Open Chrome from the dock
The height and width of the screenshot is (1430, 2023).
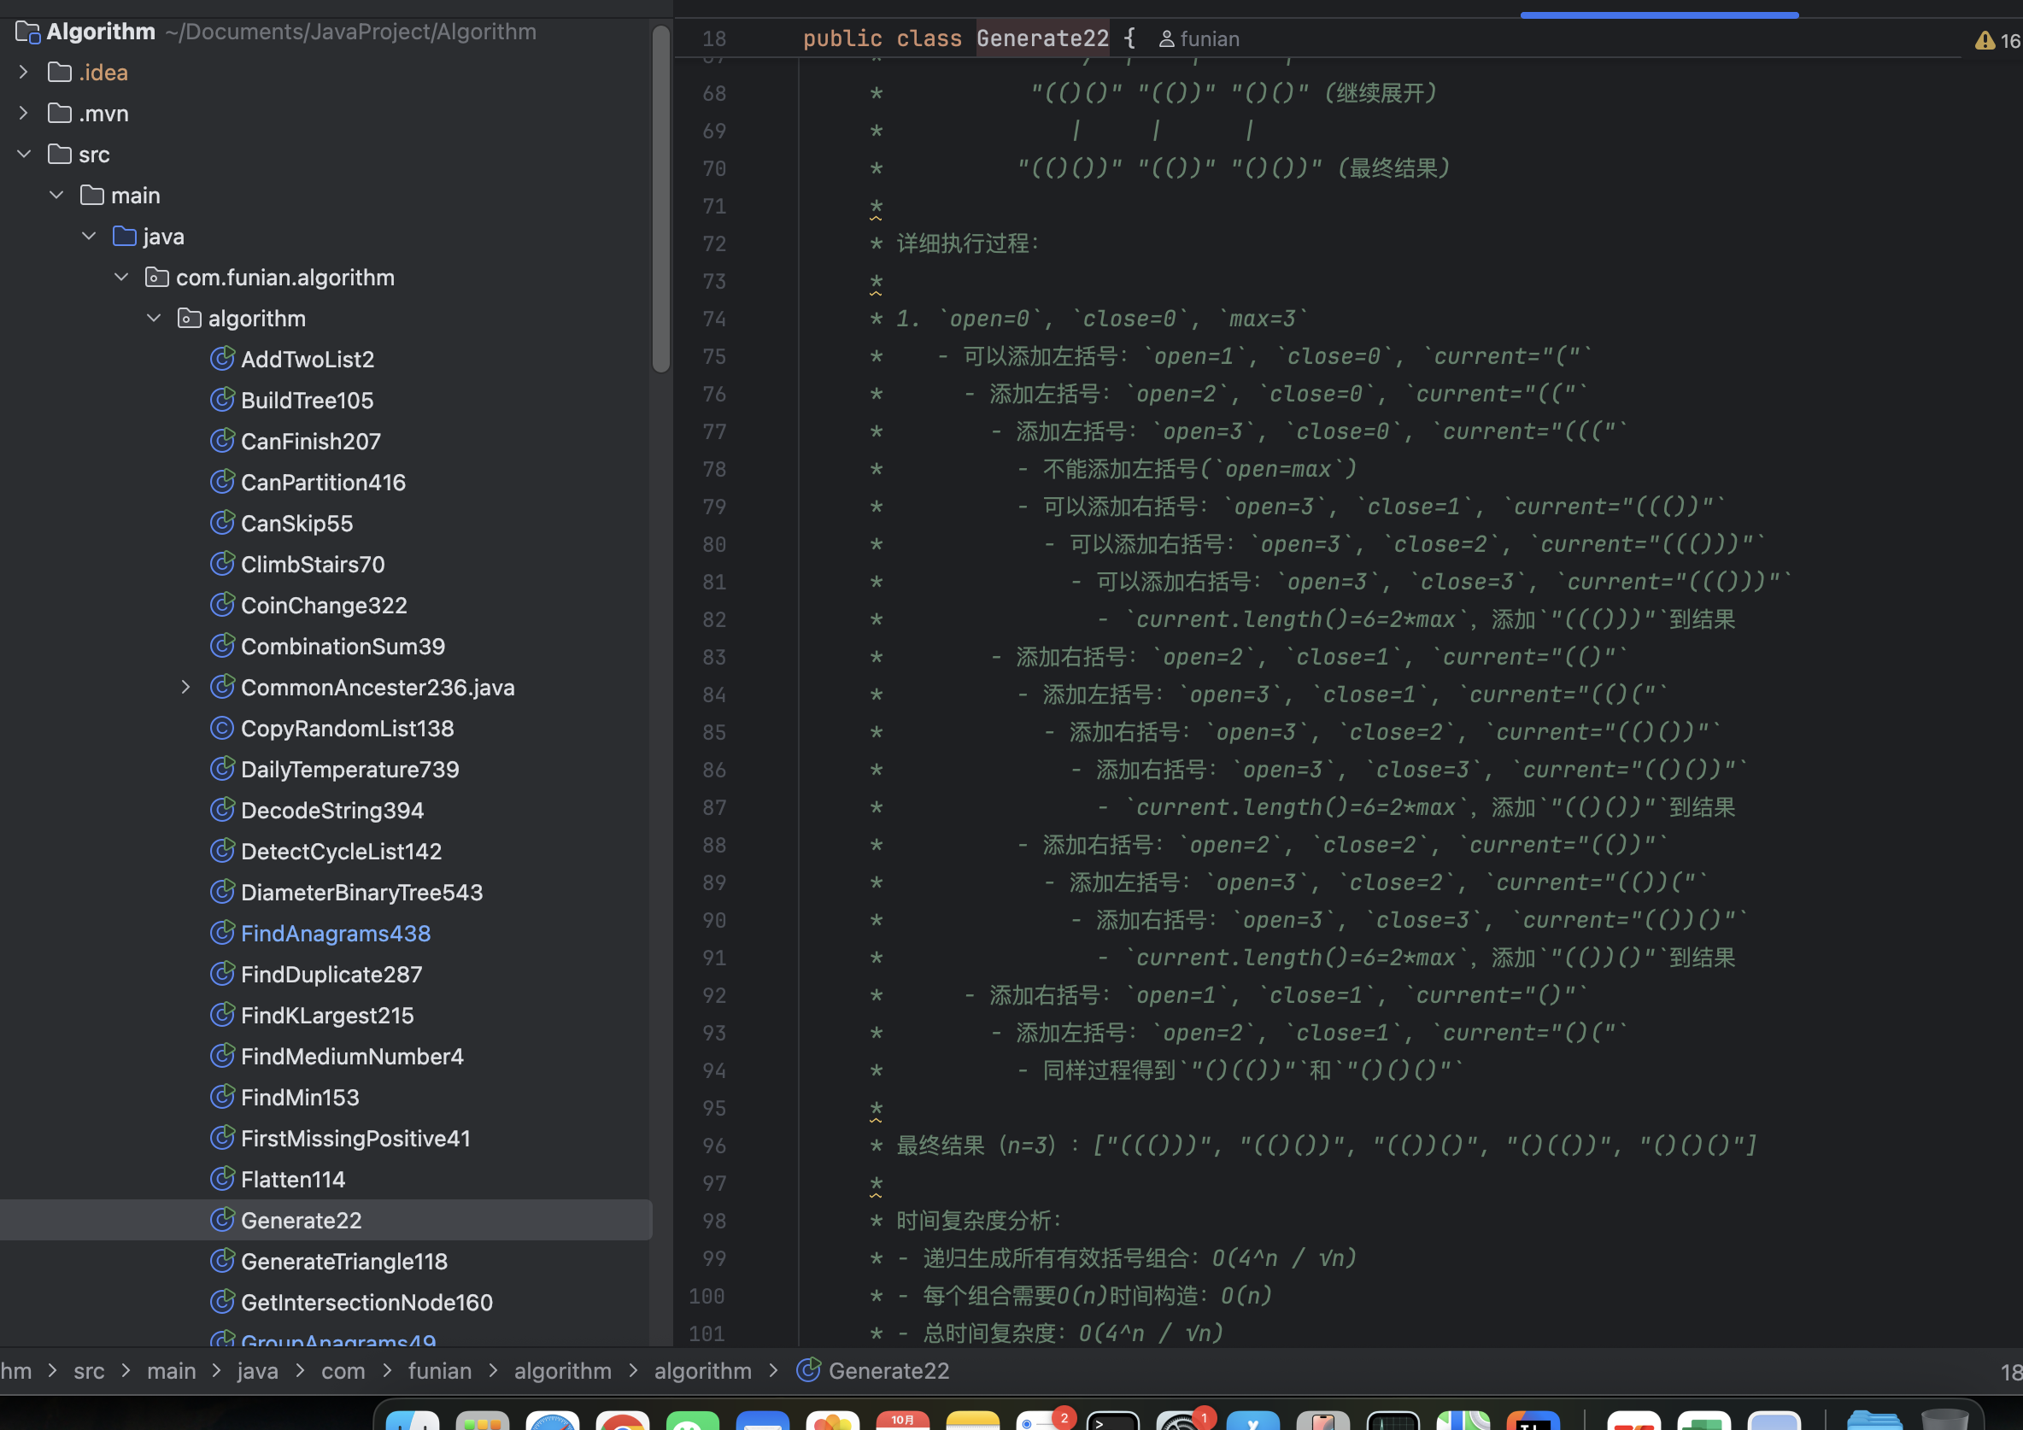[622, 1421]
